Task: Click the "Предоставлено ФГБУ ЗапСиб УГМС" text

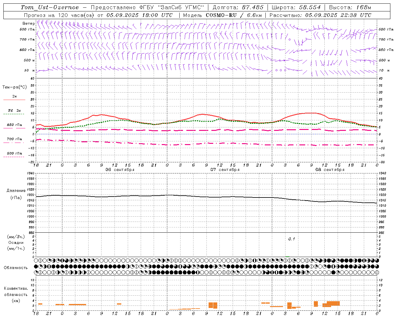Action: pos(148,7)
